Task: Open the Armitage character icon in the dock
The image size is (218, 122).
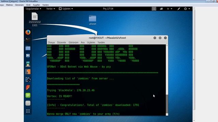Action: [x=28, y=64]
